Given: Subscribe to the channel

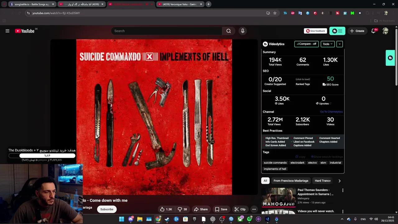Looking at the screenshot, I should point(107,209).
